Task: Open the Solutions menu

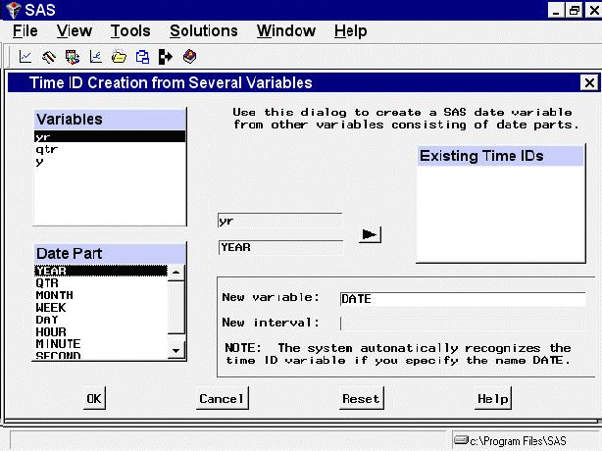Action: click(x=204, y=31)
